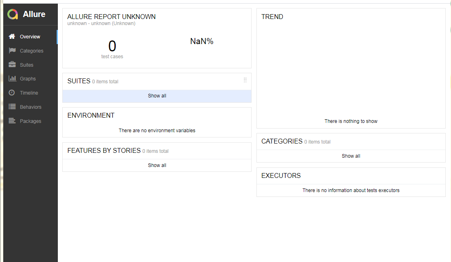Click the ENVIRONMENT widget heading
The image size is (451, 262).
pyautogui.click(x=91, y=115)
